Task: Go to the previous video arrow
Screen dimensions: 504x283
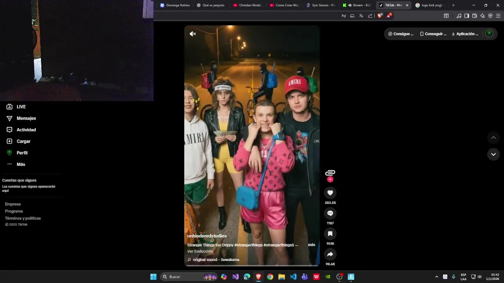Action: coord(493,138)
